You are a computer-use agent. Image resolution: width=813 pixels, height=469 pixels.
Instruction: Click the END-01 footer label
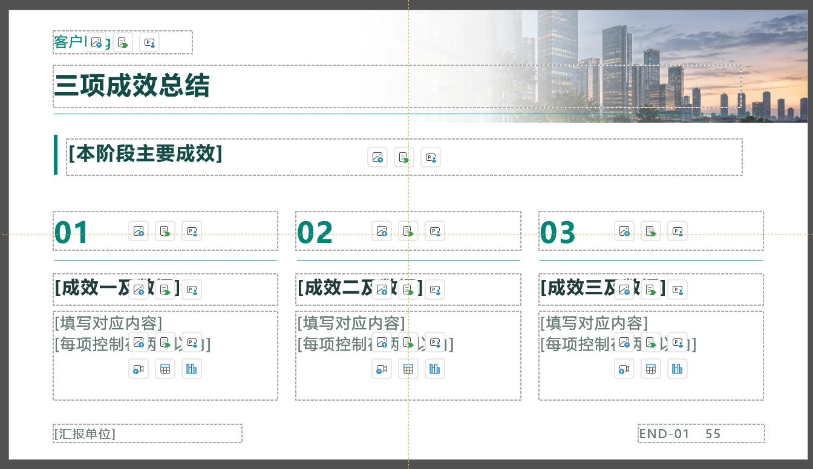(664, 434)
